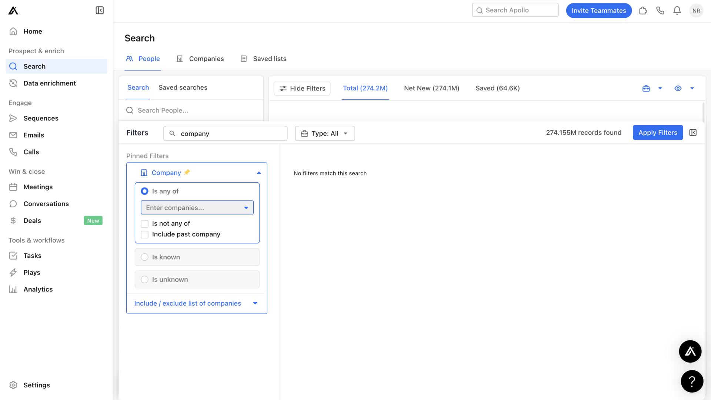
Task: Toggle the Is not any of checkbox
Action: click(144, 224)
